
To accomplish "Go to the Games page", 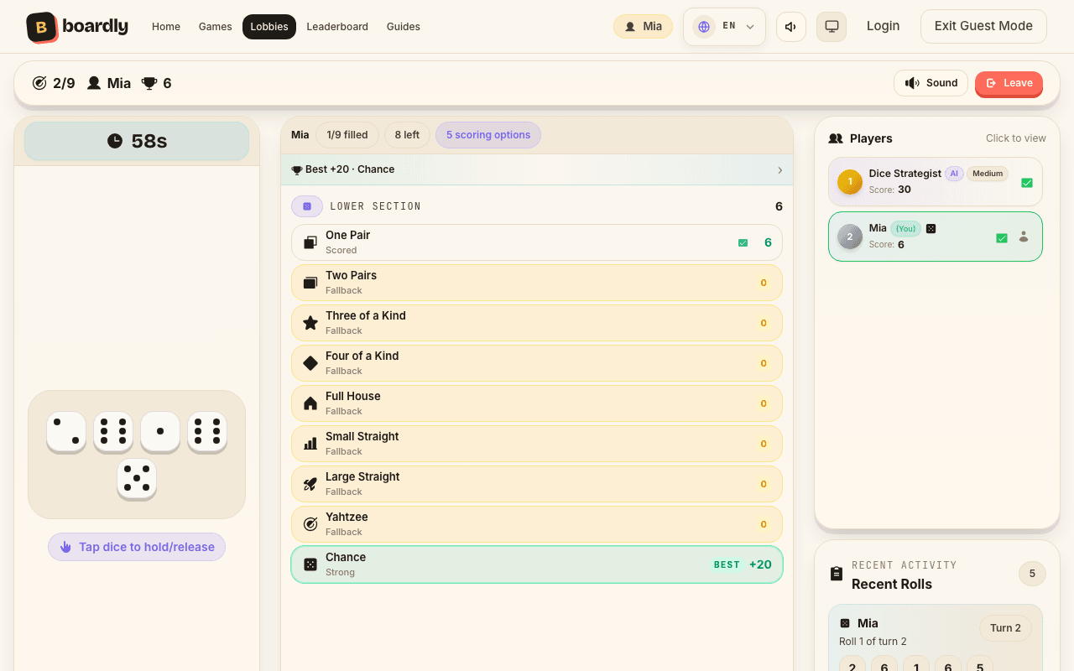I will pyautogui.click(x=216, y=27).
